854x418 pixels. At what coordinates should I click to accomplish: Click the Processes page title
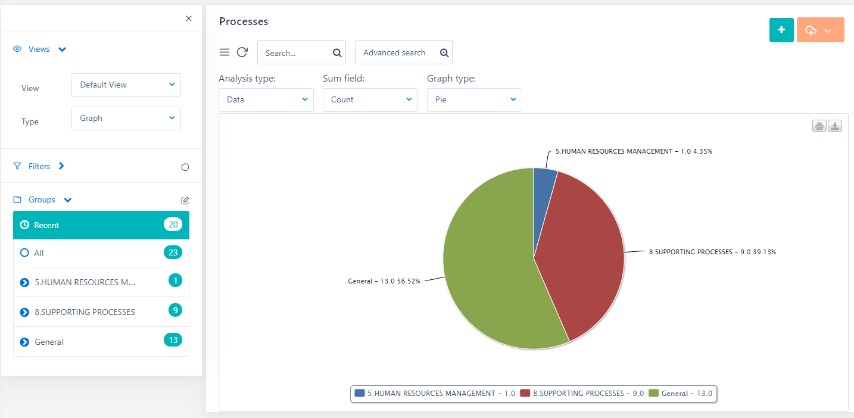244,21
